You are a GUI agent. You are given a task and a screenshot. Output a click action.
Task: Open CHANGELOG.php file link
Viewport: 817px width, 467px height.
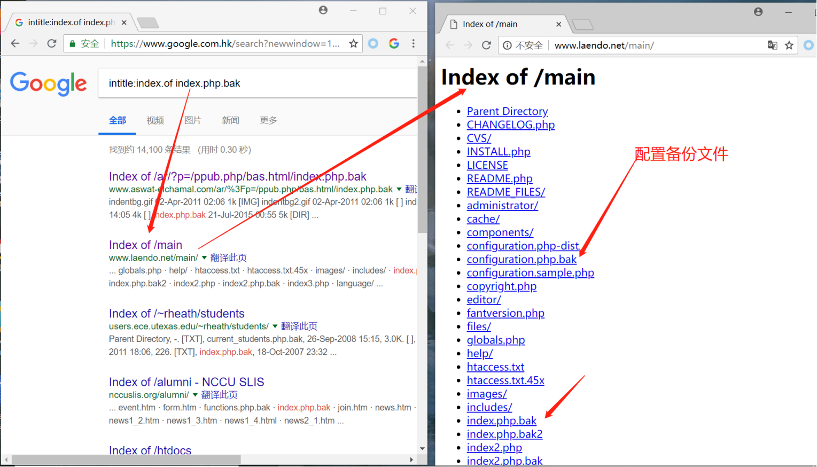click(x=511, y=124)
